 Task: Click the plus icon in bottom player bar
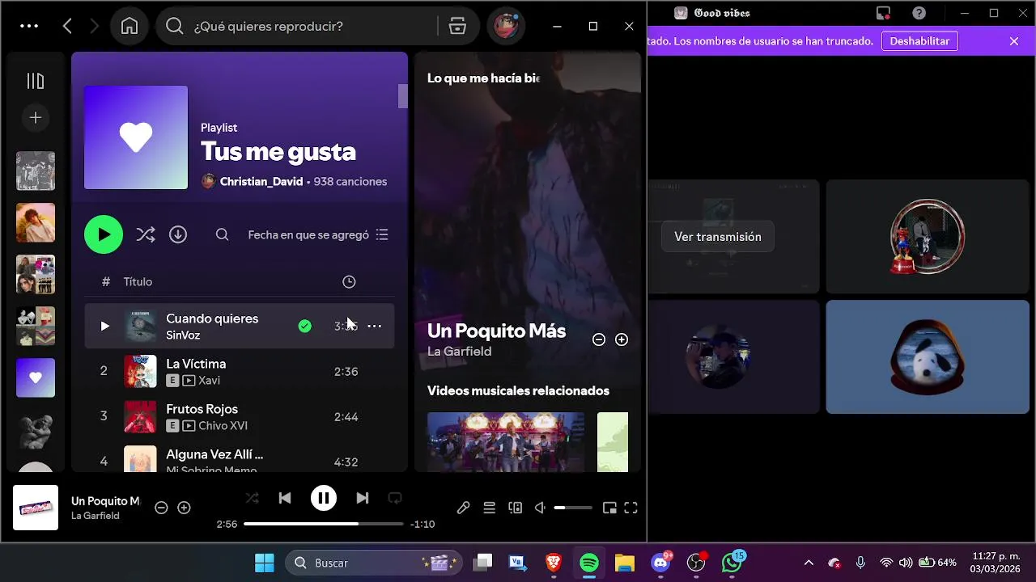point(184,508)
